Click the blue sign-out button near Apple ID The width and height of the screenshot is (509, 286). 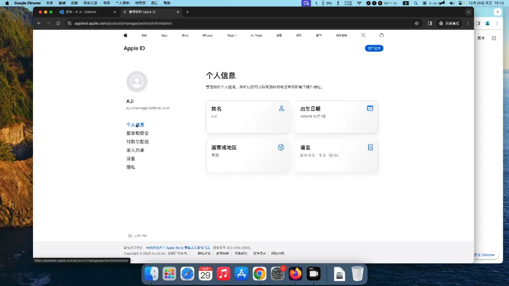pos(374,48)
